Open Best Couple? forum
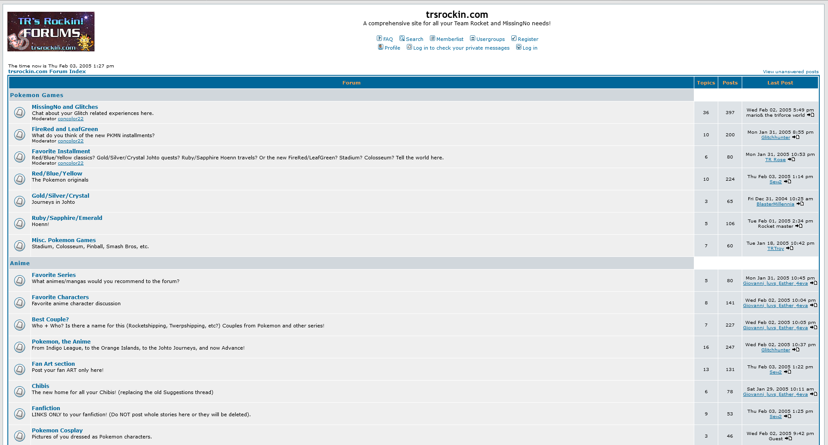828x445 pixels. (x=50, y=319)
